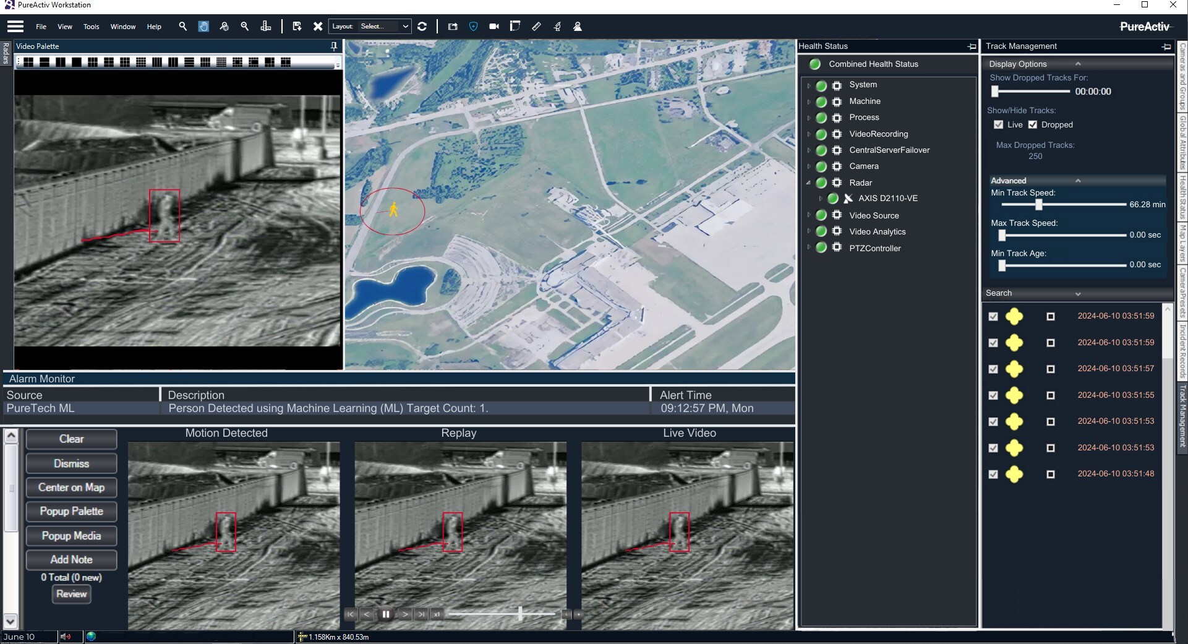Click the camera video icon in toolbar
The height and width of the screenshot is (644, 1188).
(494, 27)
